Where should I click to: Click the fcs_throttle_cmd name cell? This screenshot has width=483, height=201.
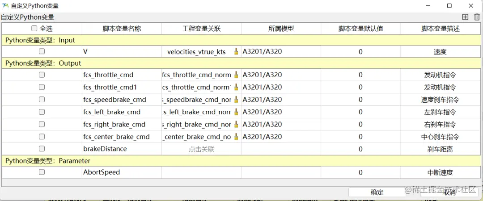pyautogui.click(x=122, y=75)
